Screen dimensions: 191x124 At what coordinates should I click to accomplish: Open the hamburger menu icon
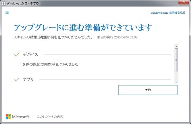point(7,13)
